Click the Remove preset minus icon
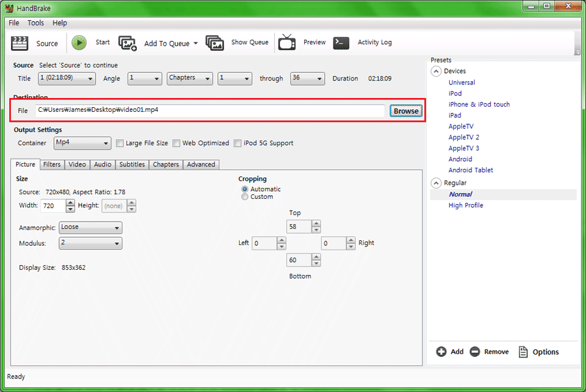Image resolution: width=586 pixels, height=392 pixels. pos(475,352)
